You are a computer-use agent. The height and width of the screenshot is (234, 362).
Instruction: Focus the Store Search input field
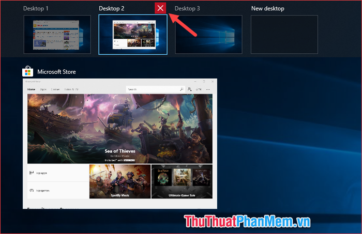pyautogui.click(x=155, y=89)
